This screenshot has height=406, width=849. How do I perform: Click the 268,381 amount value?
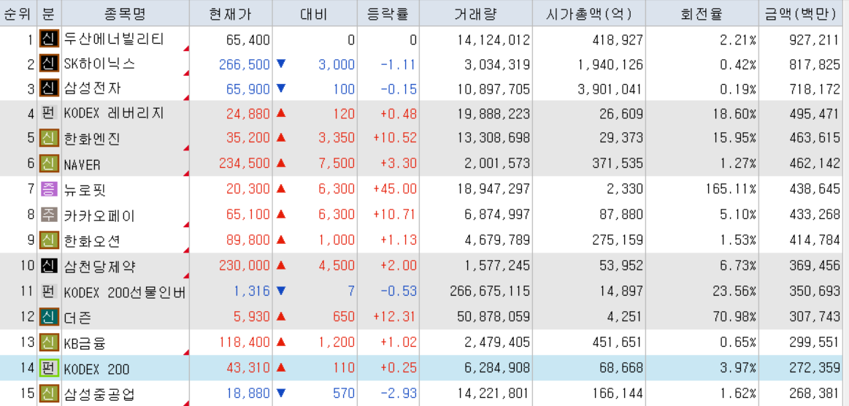pyautogui.click(x=815, y=394)
